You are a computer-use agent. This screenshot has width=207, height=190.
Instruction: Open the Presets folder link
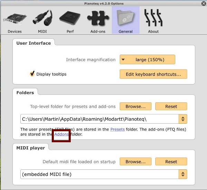118,130
